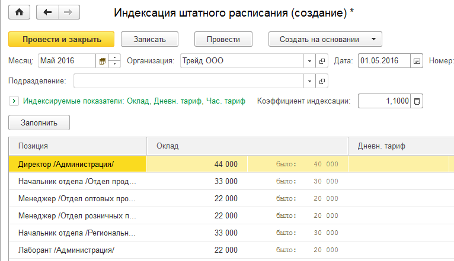Expand the Индексируемые показатели section
This screenshot has width=454, height=261.
(x=14, y=101)
